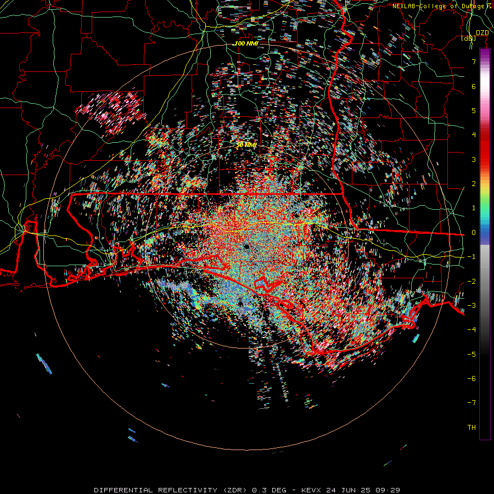Pick the "-3" scale tick label
494x494 pixels.
point(471,306)
